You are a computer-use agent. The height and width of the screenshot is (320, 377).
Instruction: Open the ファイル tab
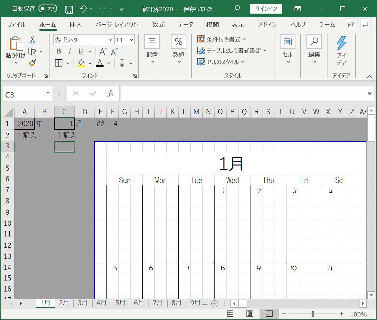(x=16, y=25)
